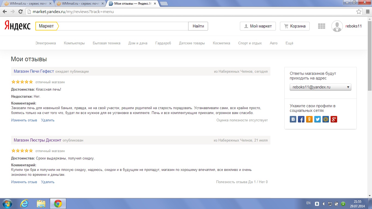Select the Мои отзывы browser tab
This screenshot has width=372, height=209.
coord(132,4)
